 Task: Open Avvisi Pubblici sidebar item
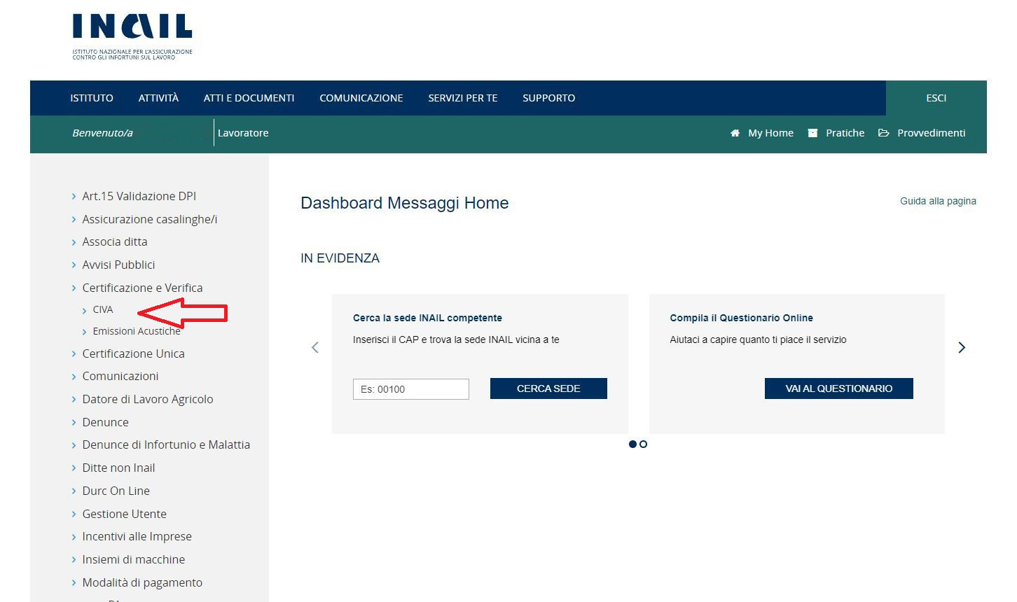(118, 265)
